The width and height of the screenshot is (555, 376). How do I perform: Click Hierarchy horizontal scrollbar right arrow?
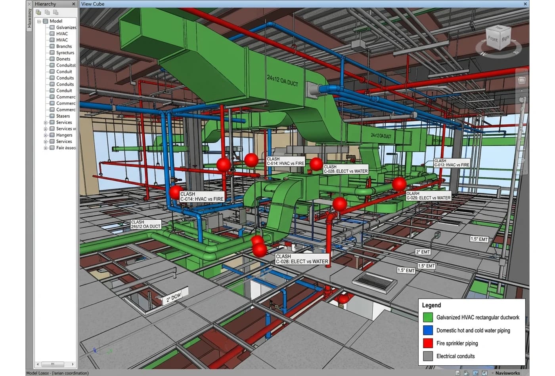coord(73,364)
